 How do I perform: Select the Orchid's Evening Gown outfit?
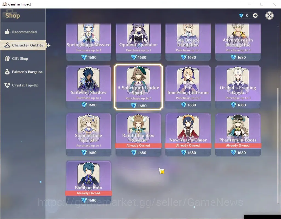[238, 87]
